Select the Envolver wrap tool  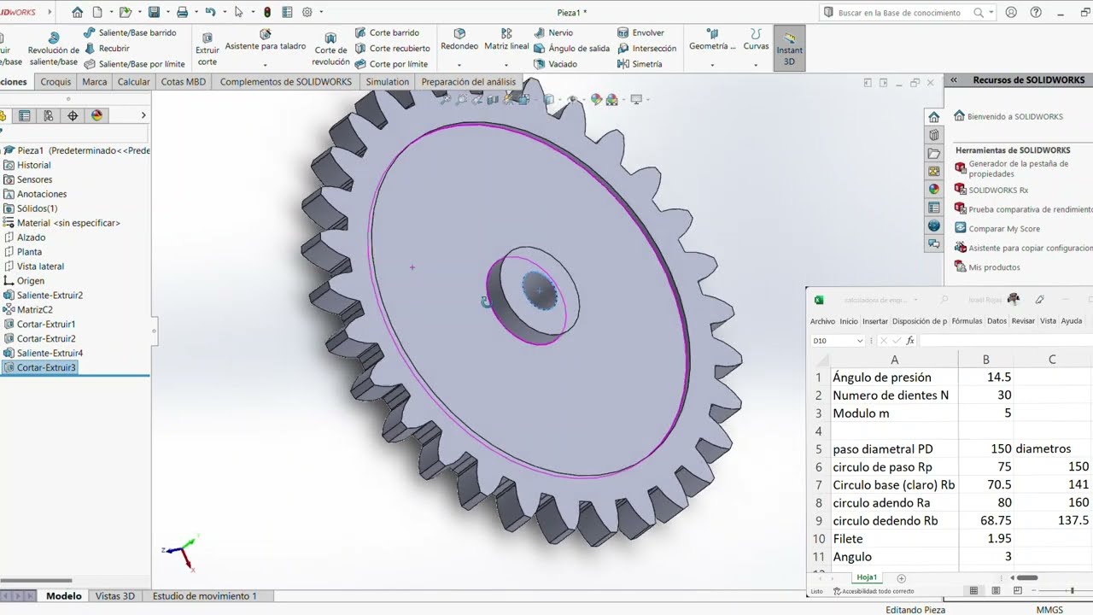click(640, 32)
